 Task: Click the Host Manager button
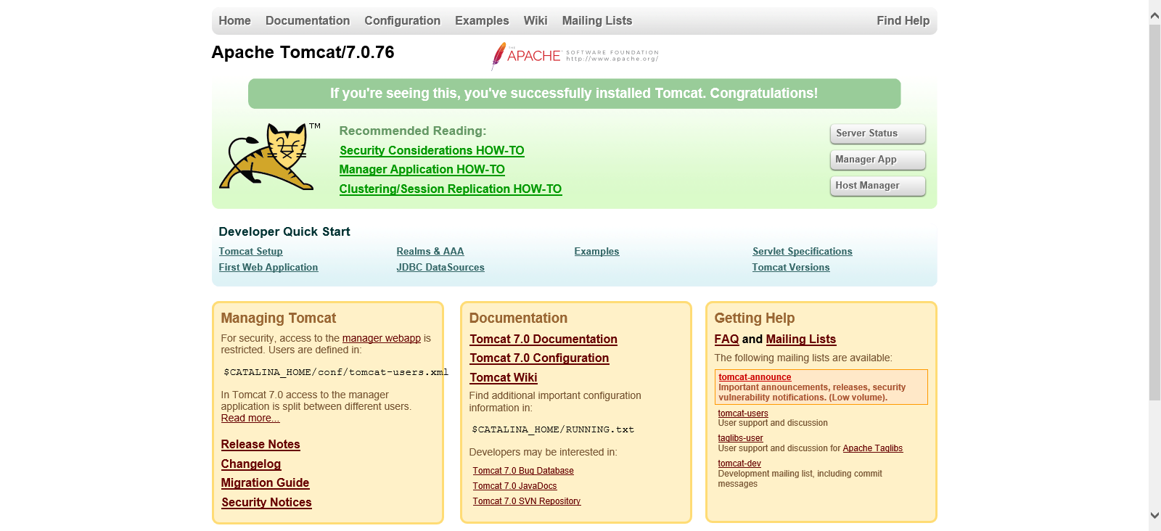click(x=877, y=186)
